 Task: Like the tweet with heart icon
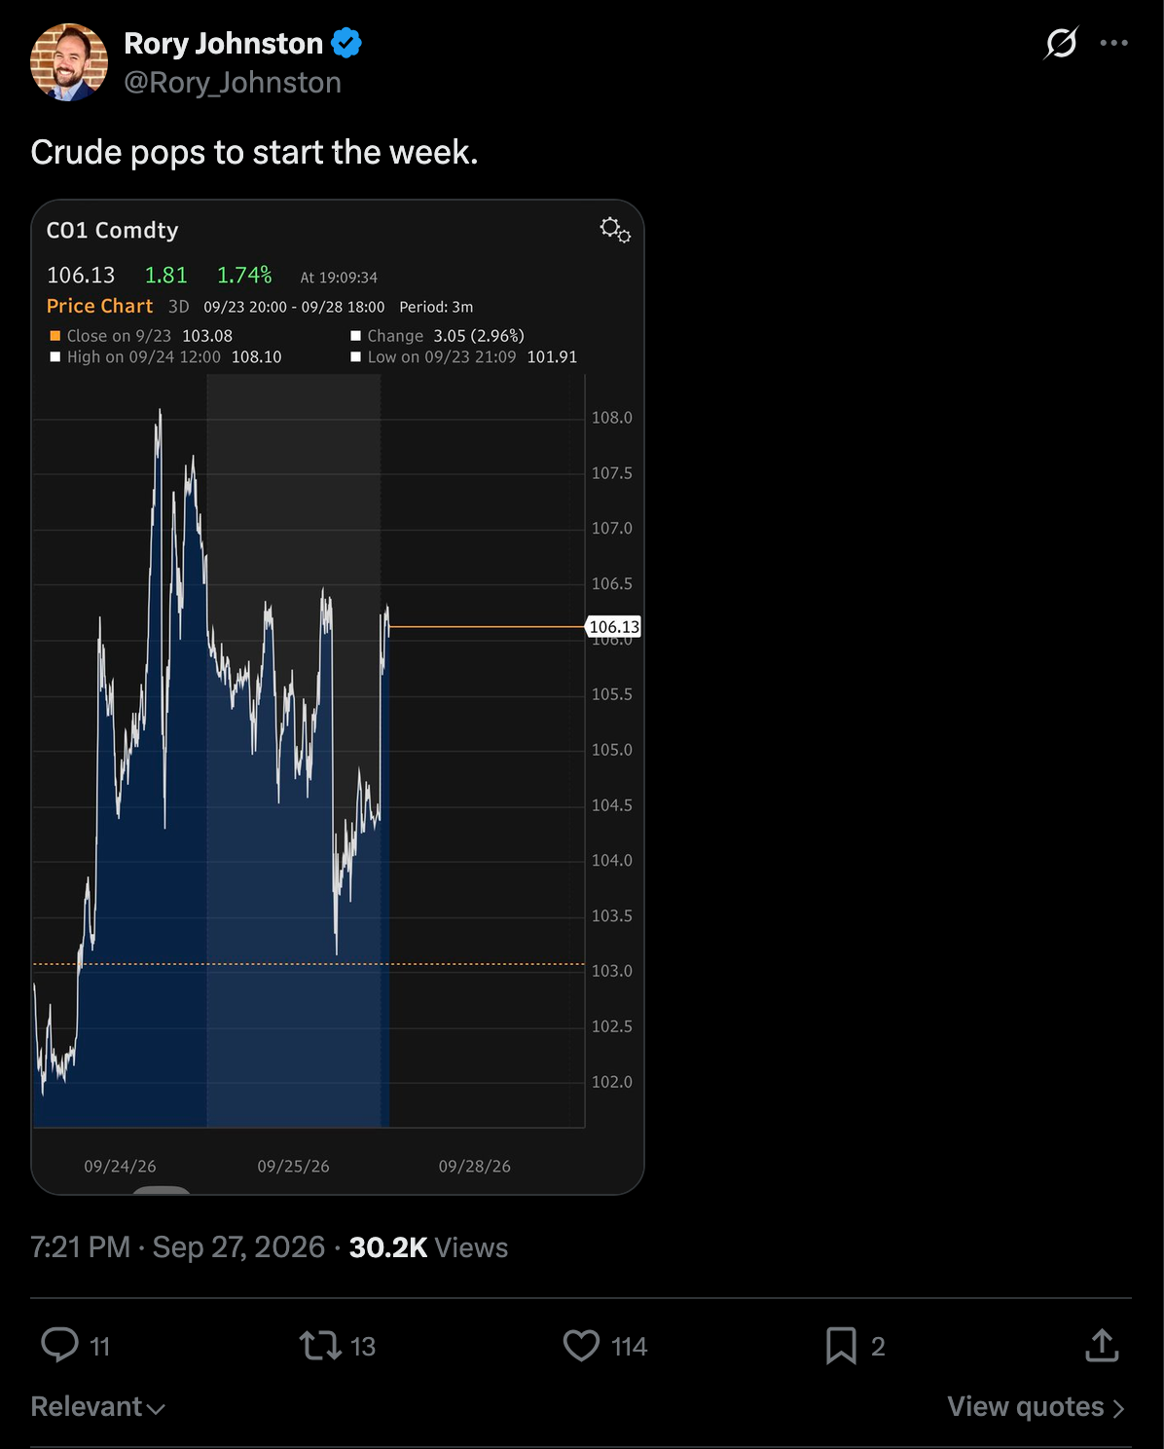[581, 1346]
